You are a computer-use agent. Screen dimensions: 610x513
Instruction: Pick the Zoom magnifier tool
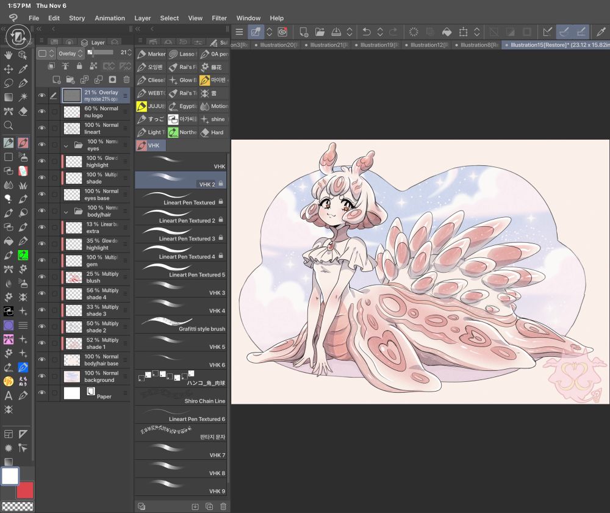click(9, 126)
